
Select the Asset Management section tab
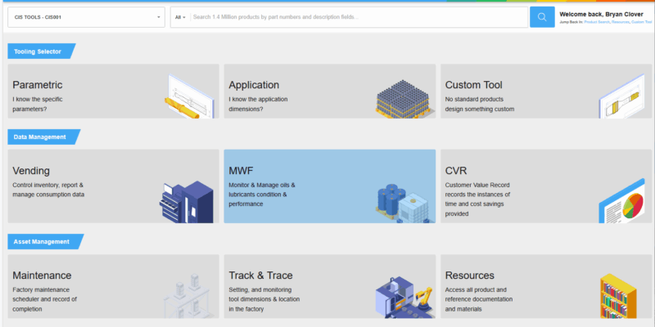click(x=44, y=241)
